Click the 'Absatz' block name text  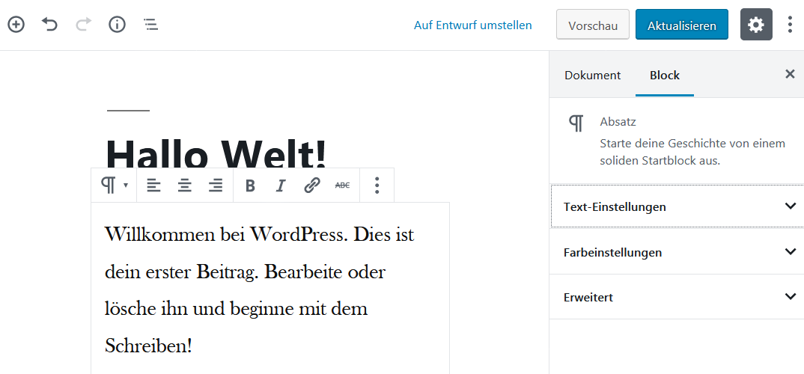[618, 122]
